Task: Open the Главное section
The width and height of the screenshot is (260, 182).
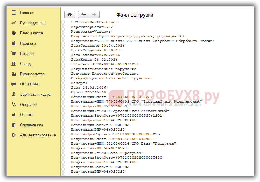Action: click(27, 13)
